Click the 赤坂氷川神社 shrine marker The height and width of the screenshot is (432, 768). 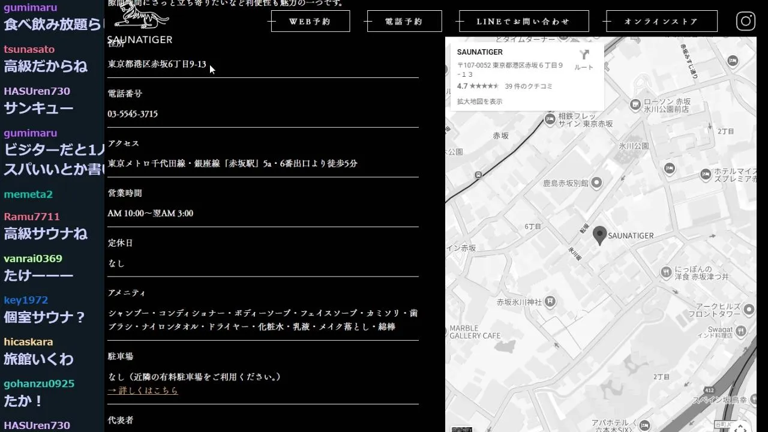point(551,301)
